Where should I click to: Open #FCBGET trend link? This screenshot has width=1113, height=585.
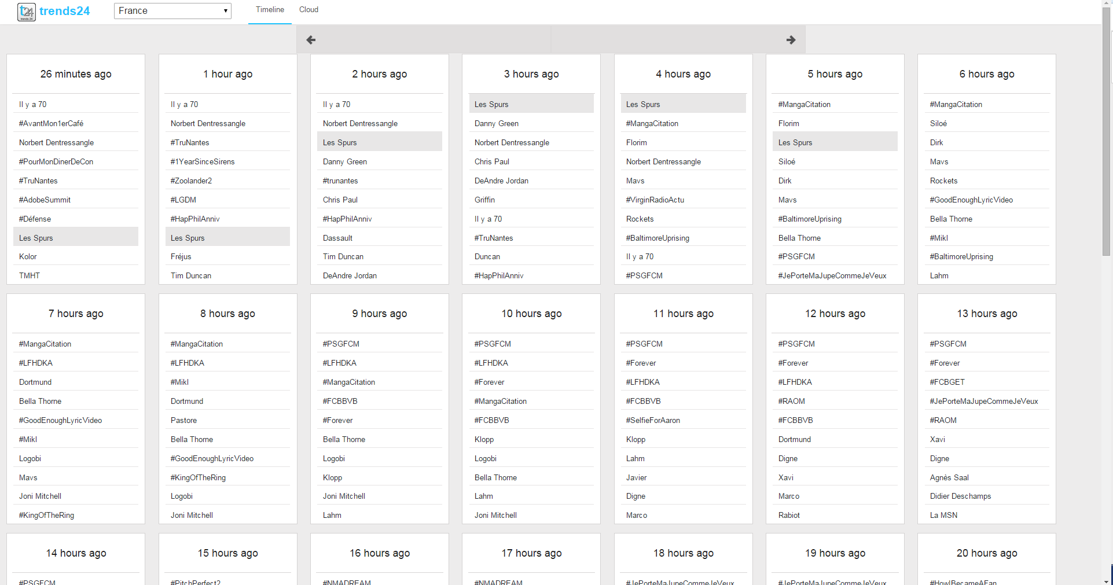pos(947,382)
